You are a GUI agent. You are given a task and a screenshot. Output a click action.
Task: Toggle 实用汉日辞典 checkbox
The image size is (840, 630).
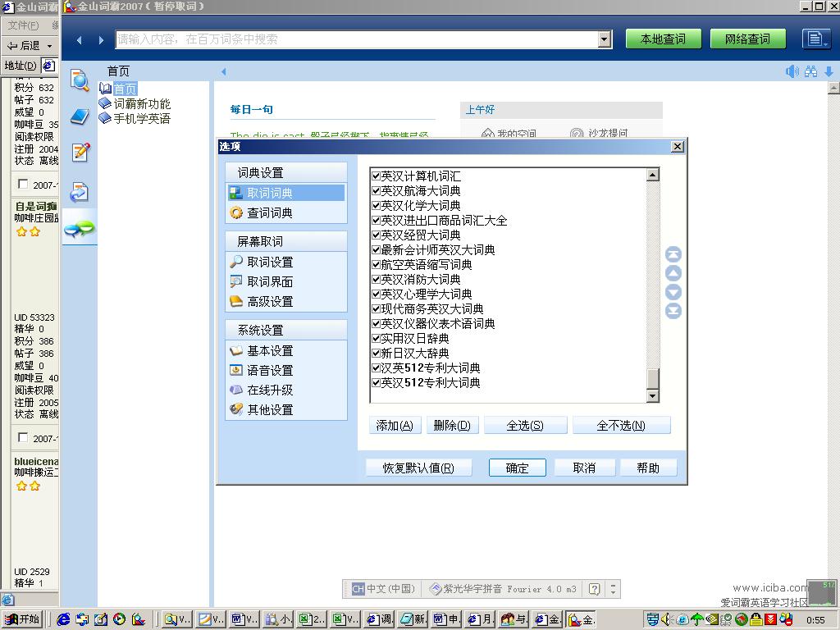(x=376, y=339)
